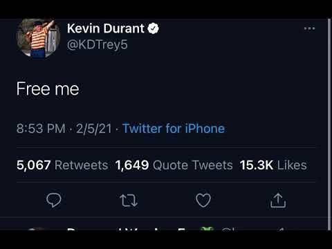Toggle the heart like icon
The image size is (332, 249).
[x=203, y=200]
